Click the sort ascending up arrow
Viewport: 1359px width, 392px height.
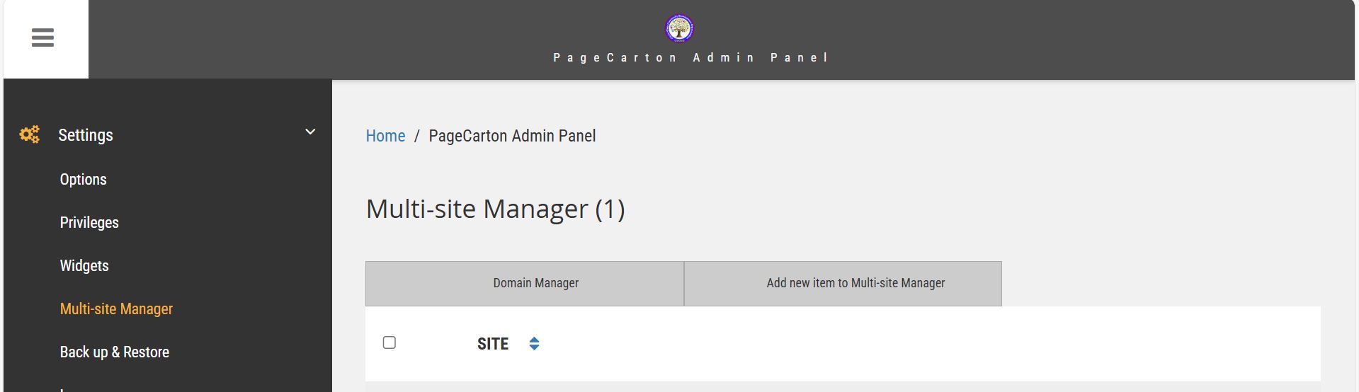pyautogui.click(x=534, y=340)
